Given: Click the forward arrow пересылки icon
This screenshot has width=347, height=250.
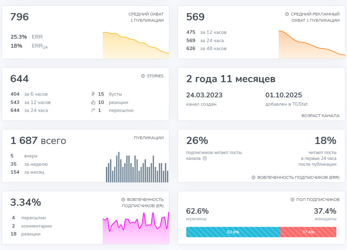Looking at the screenshot, I should pos(93,110).
